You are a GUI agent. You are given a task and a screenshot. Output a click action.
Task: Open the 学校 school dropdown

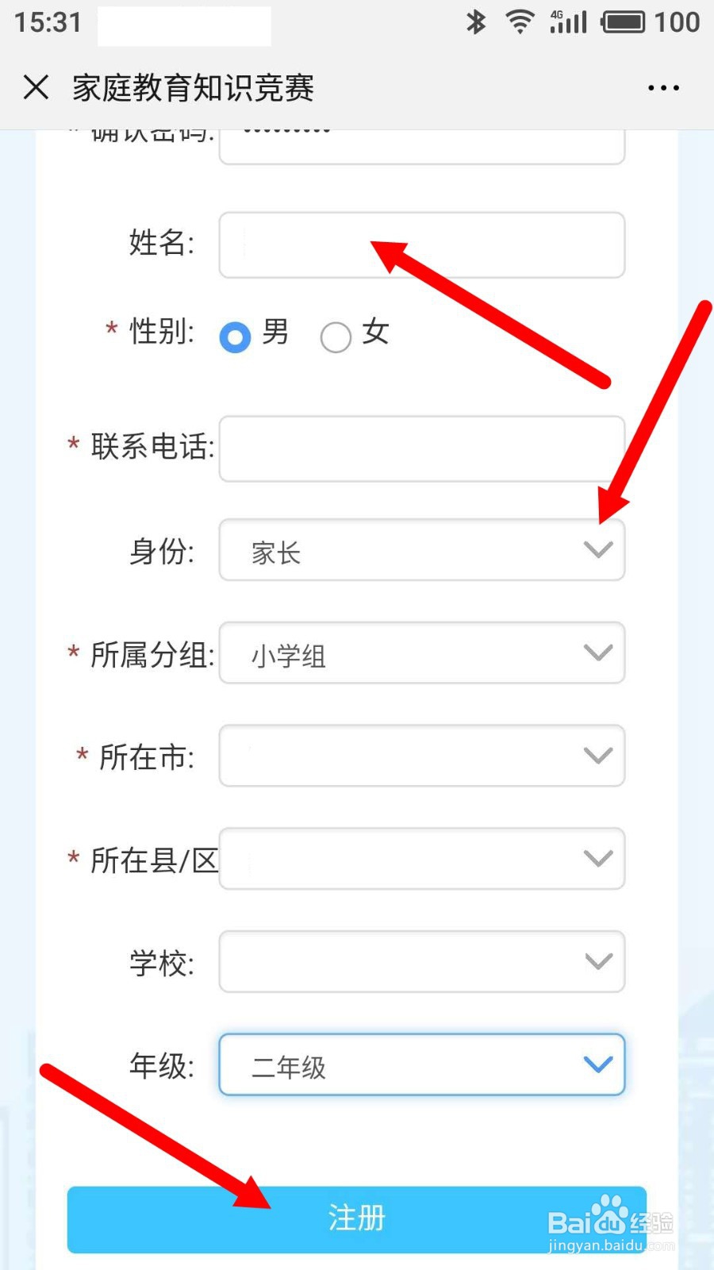[422, 961]
